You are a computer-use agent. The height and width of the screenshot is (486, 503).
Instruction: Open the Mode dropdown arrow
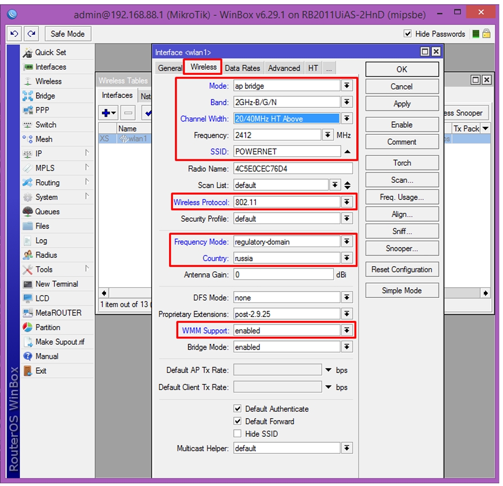(x=347, y=86)
